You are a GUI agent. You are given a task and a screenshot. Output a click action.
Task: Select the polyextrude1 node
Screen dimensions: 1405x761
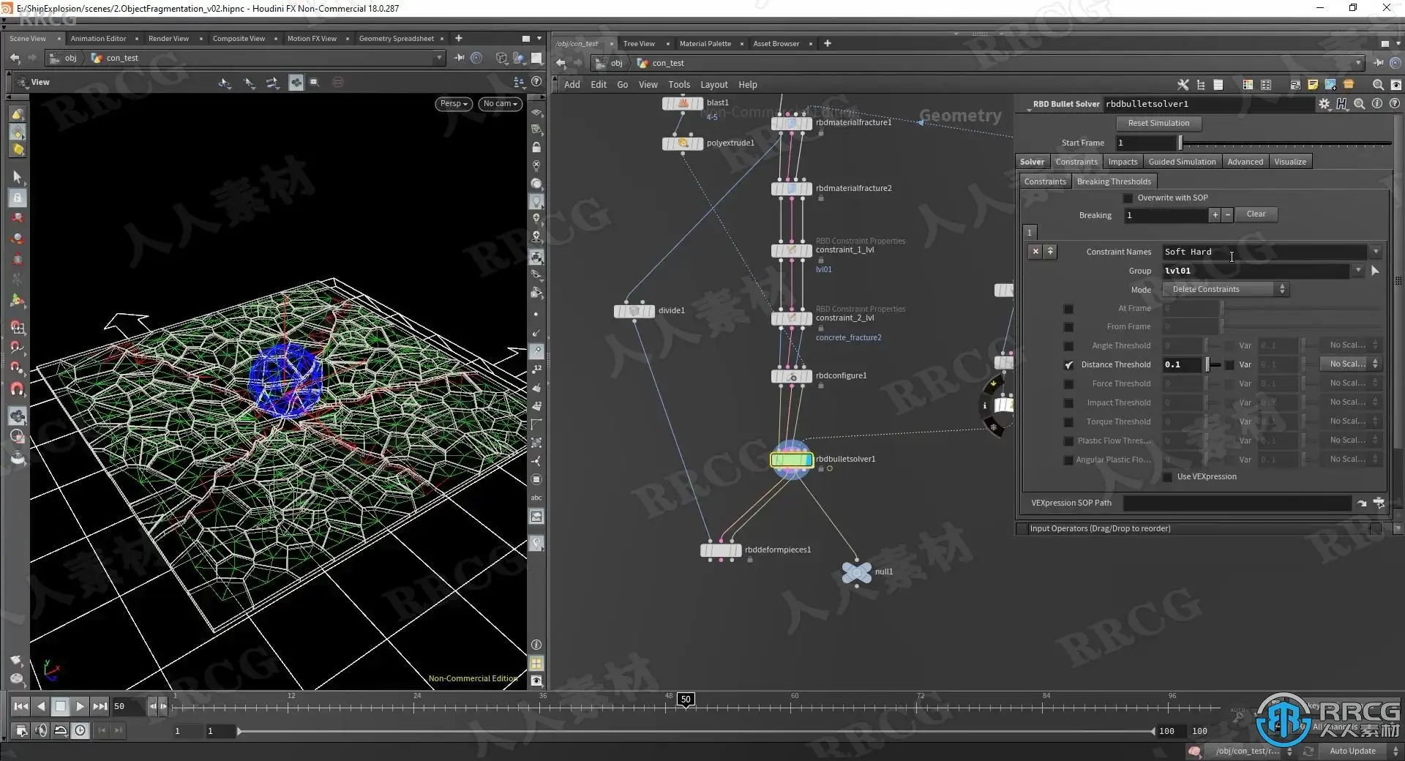(683, 143)
